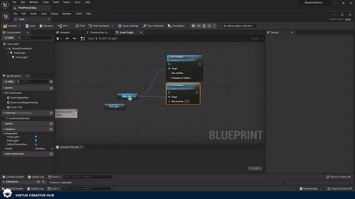Open the 'No debug object selected' dropdown
This screenshot has width=355, height=199.
click(239, 26)
